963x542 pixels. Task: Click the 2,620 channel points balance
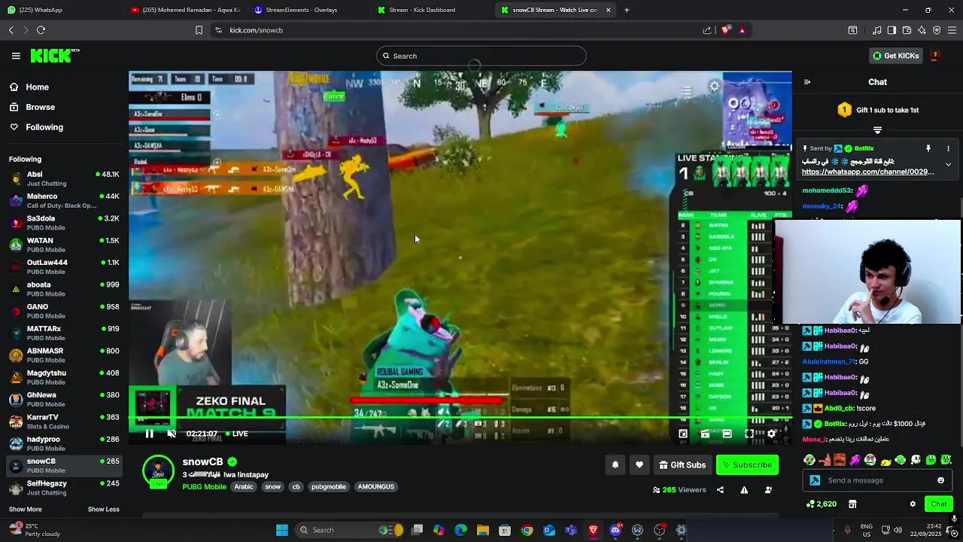(x=821, y=504)
